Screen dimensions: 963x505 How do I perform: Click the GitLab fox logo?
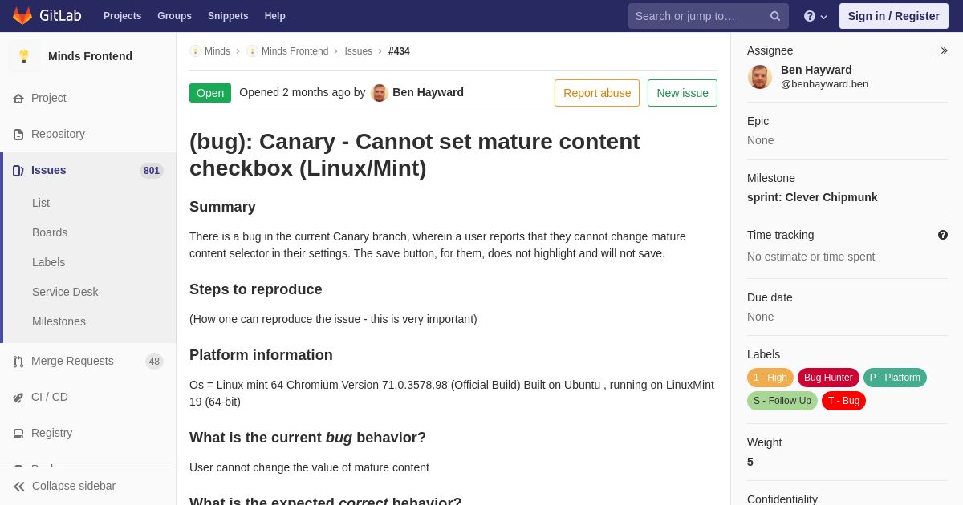click(22, 16)
